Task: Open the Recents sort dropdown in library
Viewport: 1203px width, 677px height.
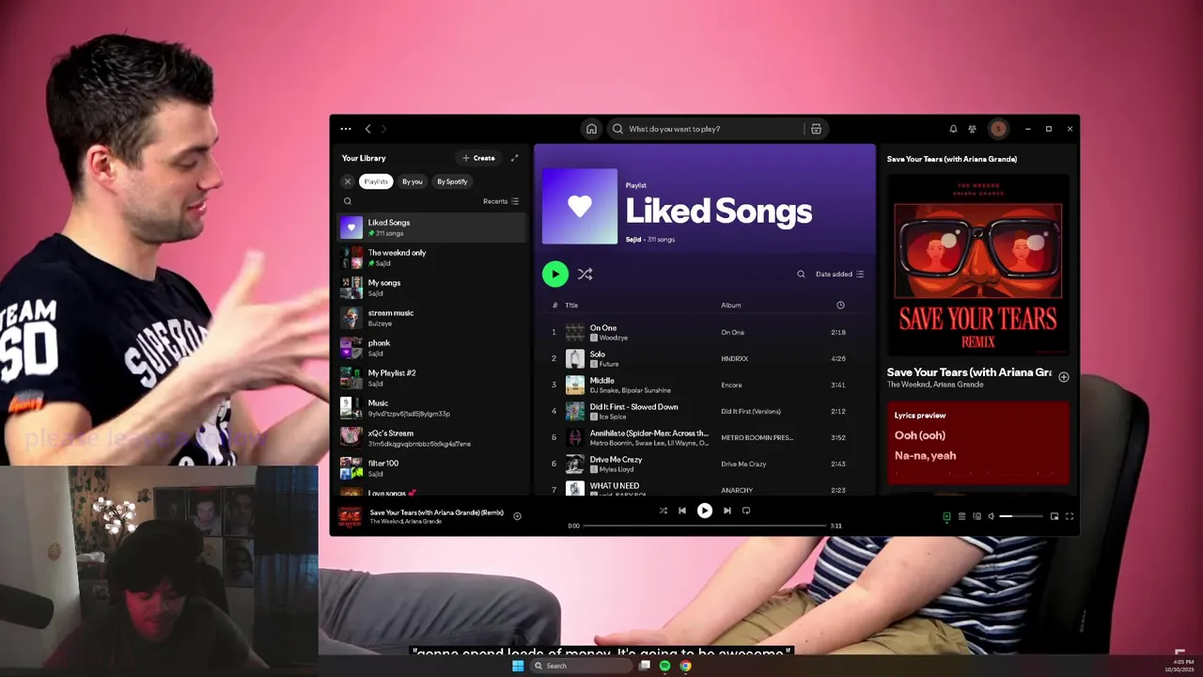Action: pyautogui.click(x=501, y=201)
